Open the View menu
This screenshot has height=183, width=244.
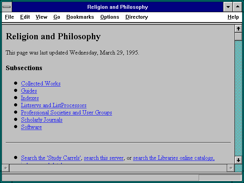coord(42,17)
